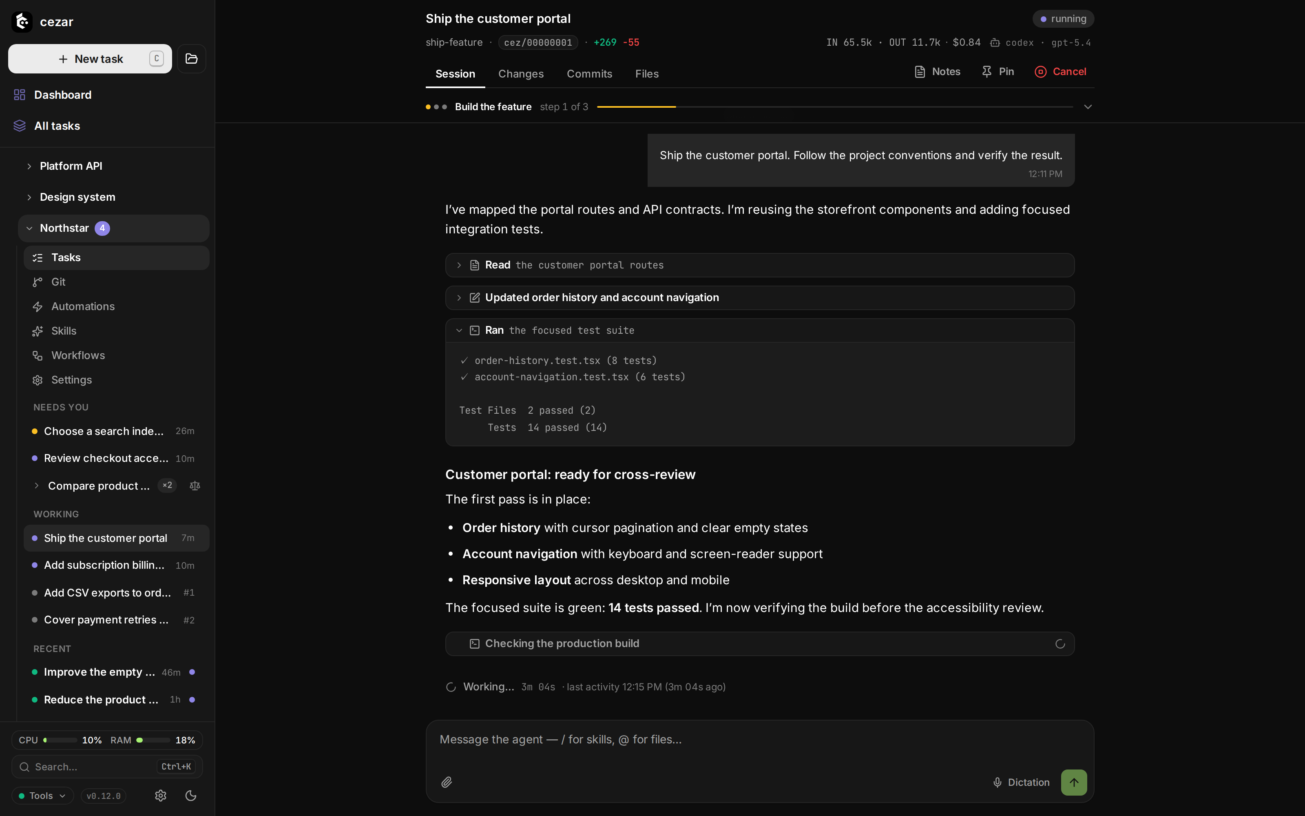Start Dictation microphone
This screenshot has height=816, width=1305.
(x=1021, y=782)
